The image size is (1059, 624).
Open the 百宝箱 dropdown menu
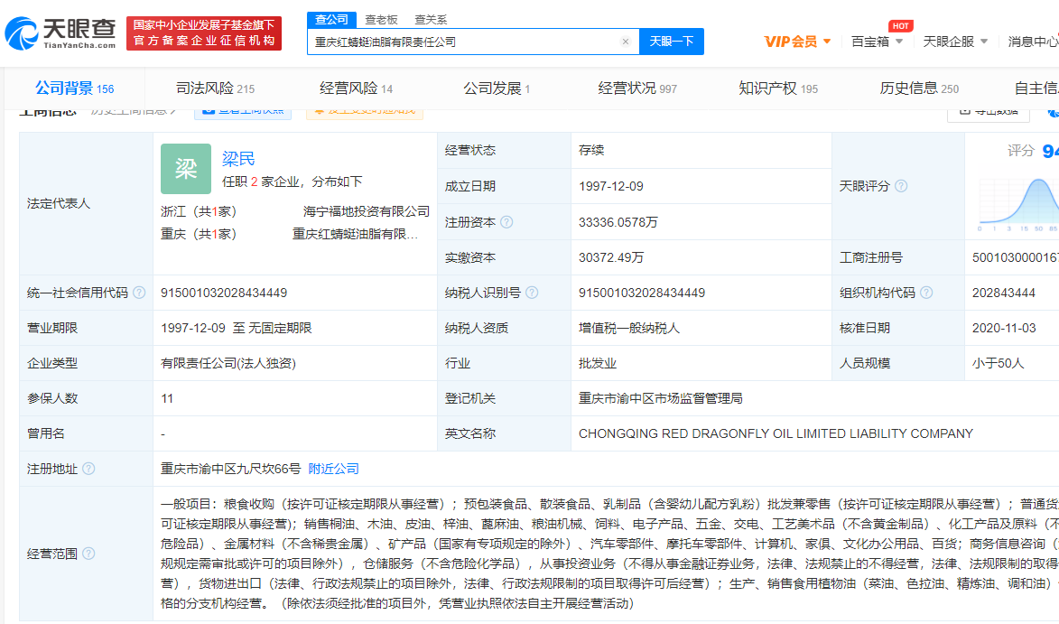[876, 42]
